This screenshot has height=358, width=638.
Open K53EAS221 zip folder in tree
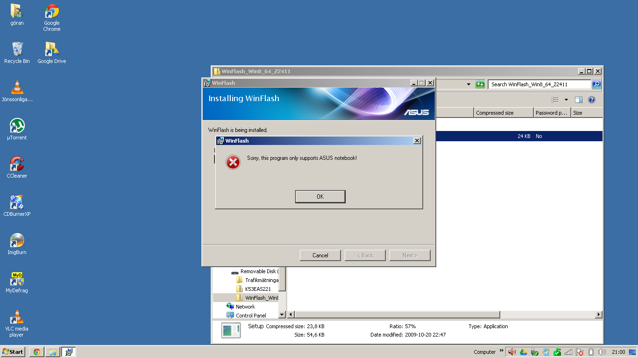click(x=254, y=289)
